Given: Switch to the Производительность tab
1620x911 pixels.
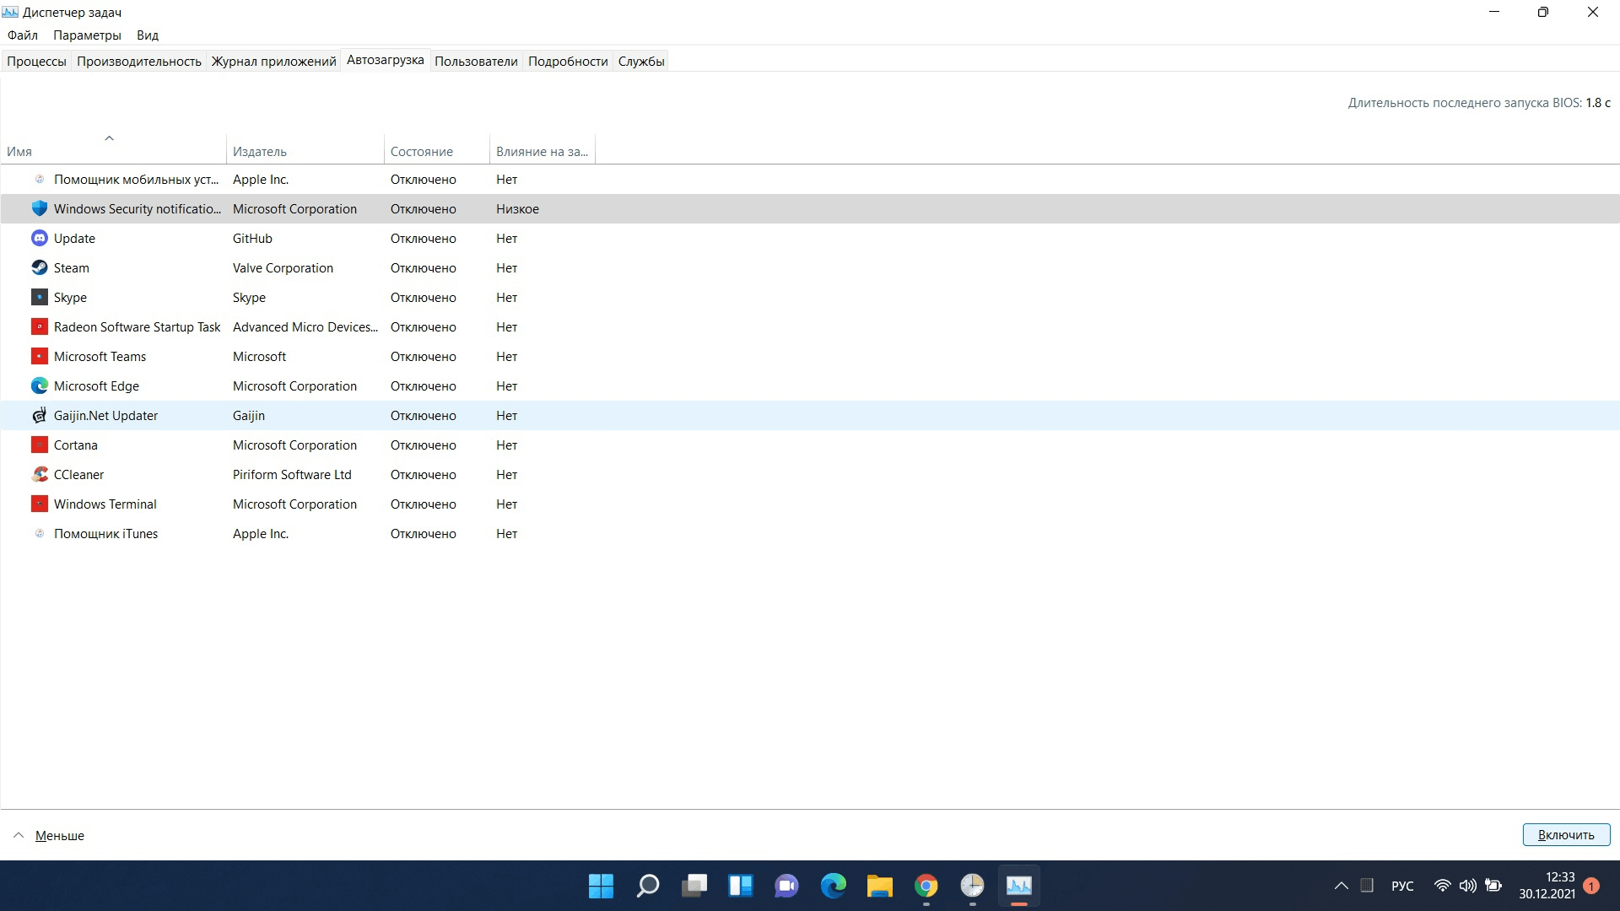Looking at the screenshot, I should [139, 61].
